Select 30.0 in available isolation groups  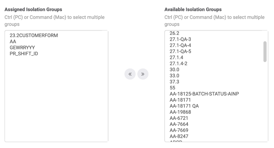click(174, 69)
